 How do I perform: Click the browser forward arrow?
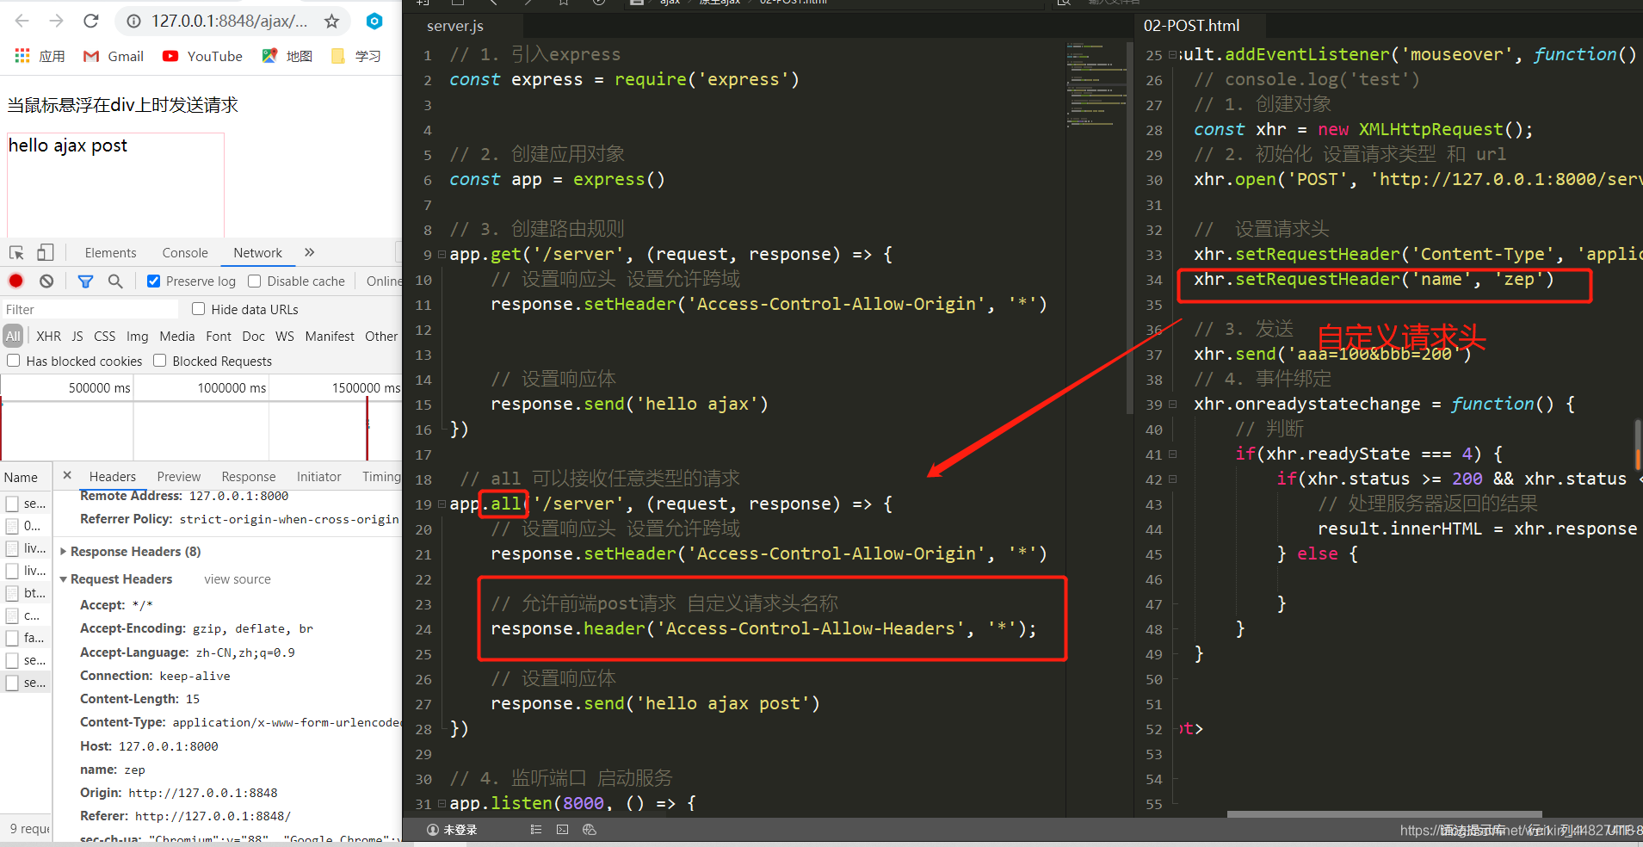click(57, 21)
